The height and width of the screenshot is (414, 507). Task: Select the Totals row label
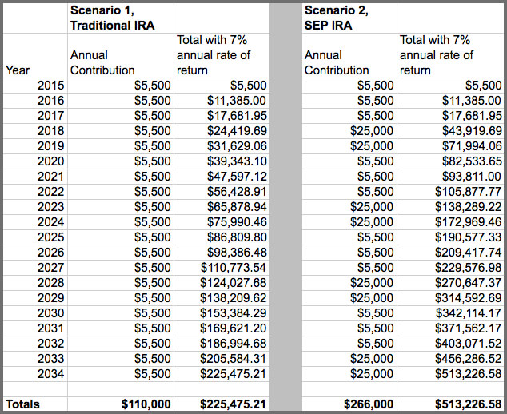click(x=22, y=404)
